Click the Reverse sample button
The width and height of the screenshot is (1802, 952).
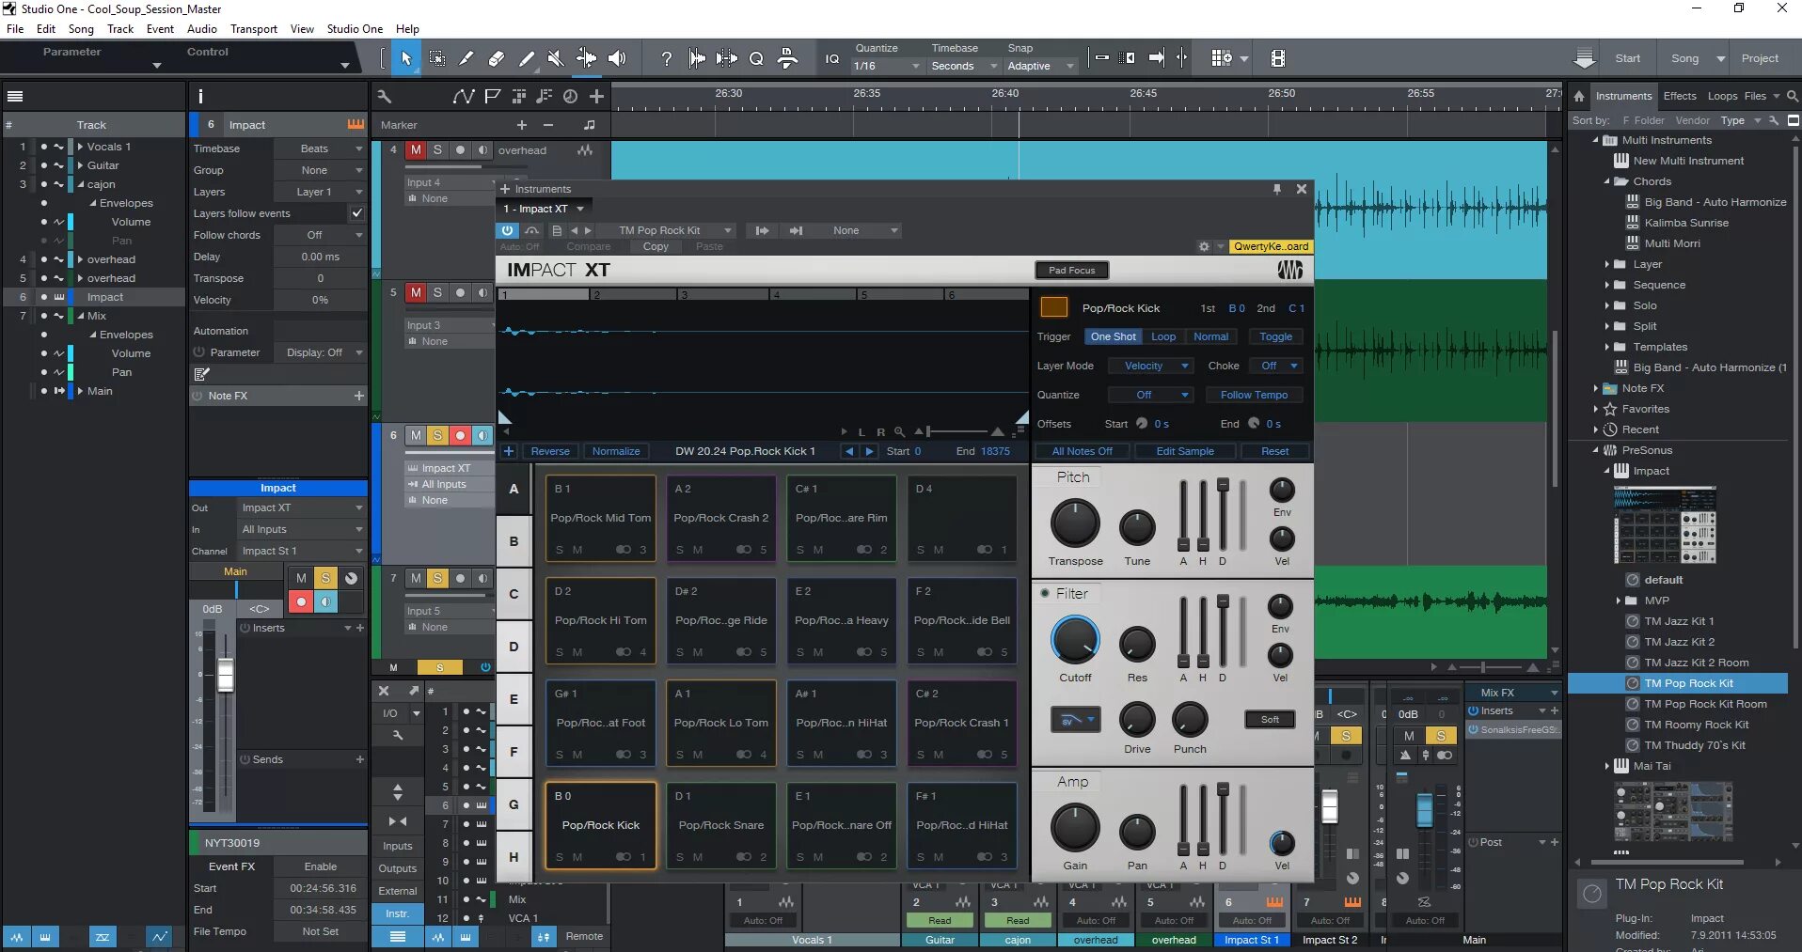click(x=550, y=451)
